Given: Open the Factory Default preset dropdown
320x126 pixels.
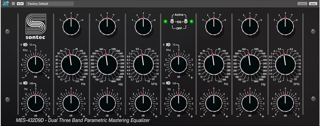Looking at the screenshot, I should click(x=50, y=4).
